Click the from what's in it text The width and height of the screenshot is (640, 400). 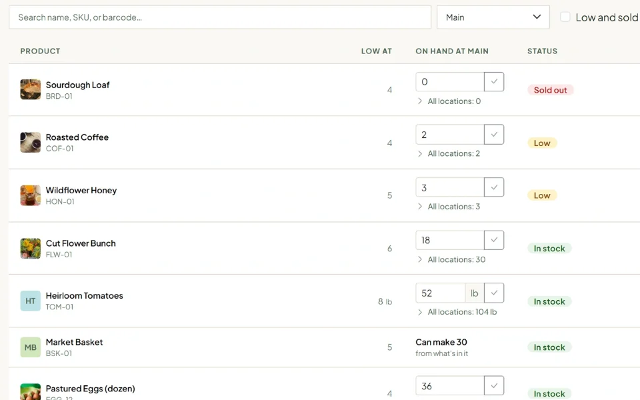pyautogui.click(x=441, y=353)
